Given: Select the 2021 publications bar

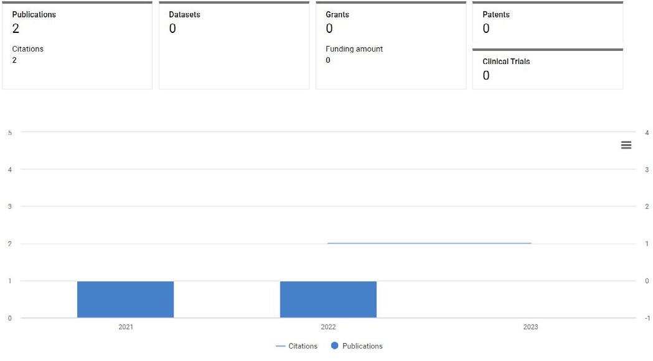Looking at the screenshot, I should (x=125, y=299).
